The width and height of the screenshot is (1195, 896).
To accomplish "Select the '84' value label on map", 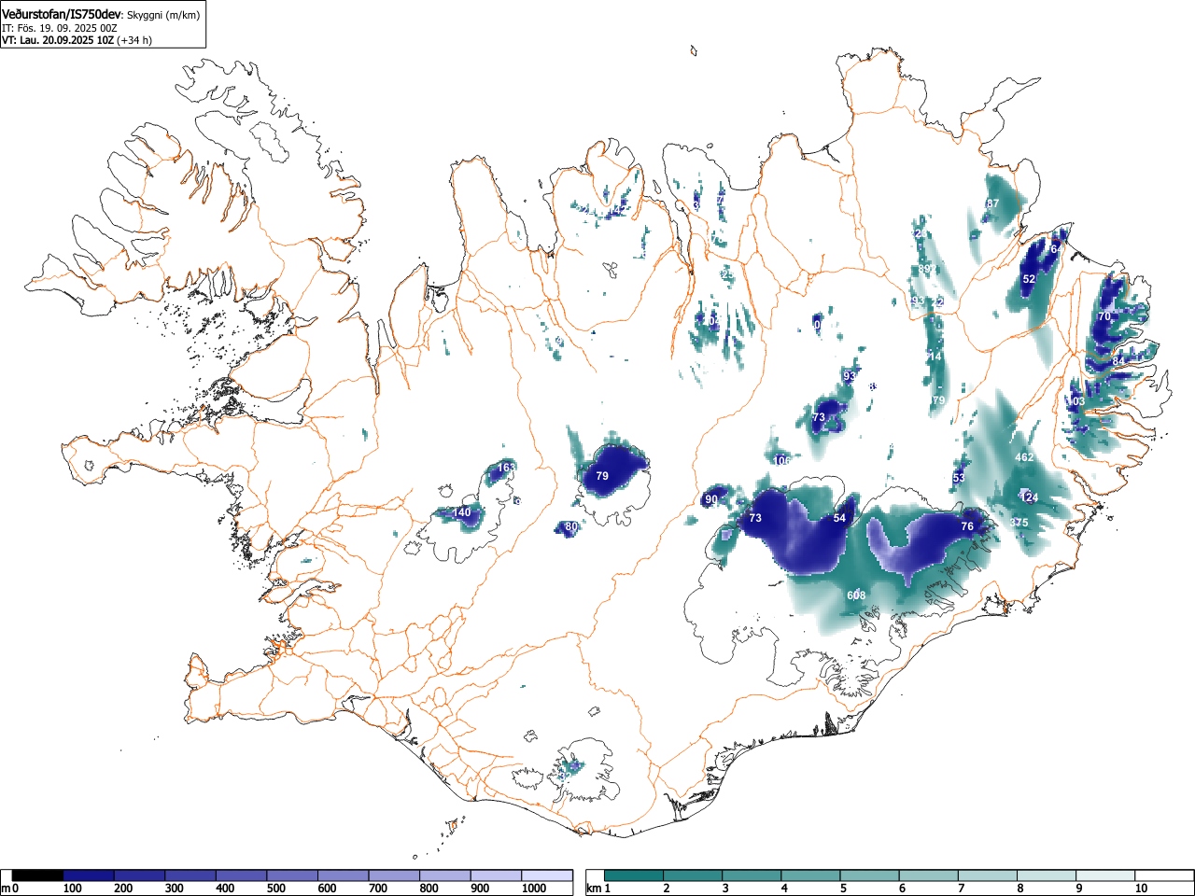I will [x=1118, y=361].
